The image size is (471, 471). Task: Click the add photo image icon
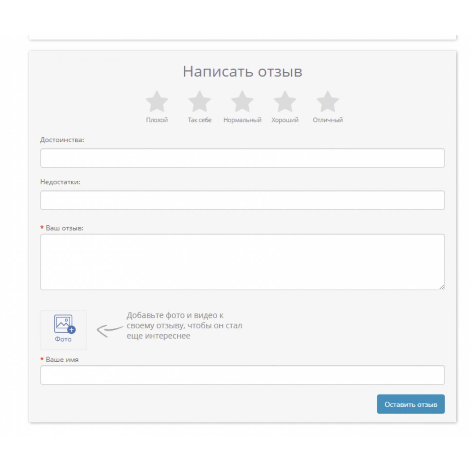64,324
